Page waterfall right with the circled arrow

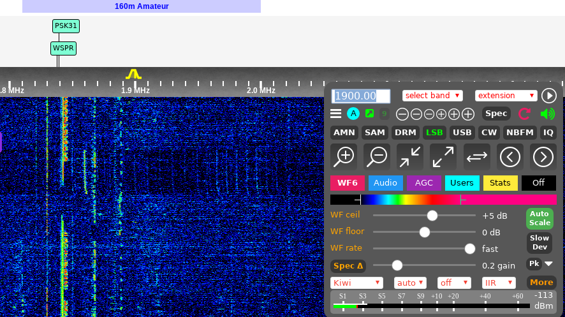(543, 156)
